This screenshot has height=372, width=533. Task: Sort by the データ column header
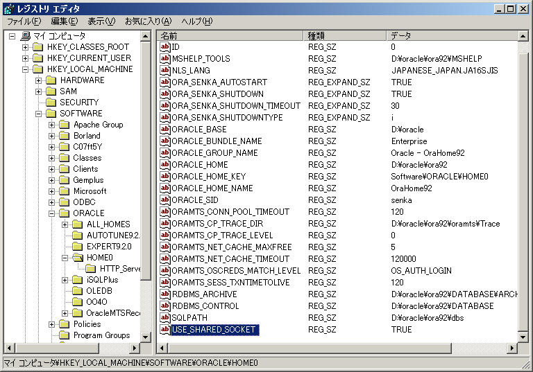452,35
